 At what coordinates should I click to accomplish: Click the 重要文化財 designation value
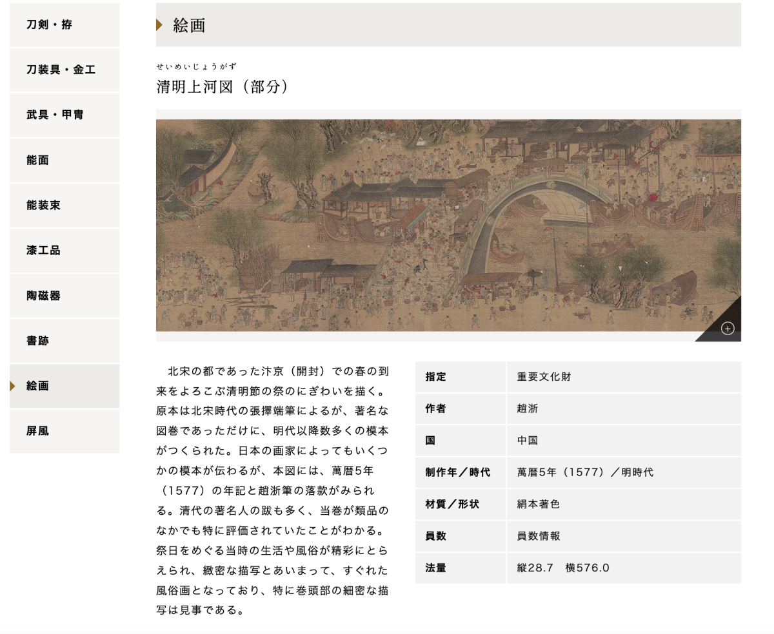tap(544, 377)
